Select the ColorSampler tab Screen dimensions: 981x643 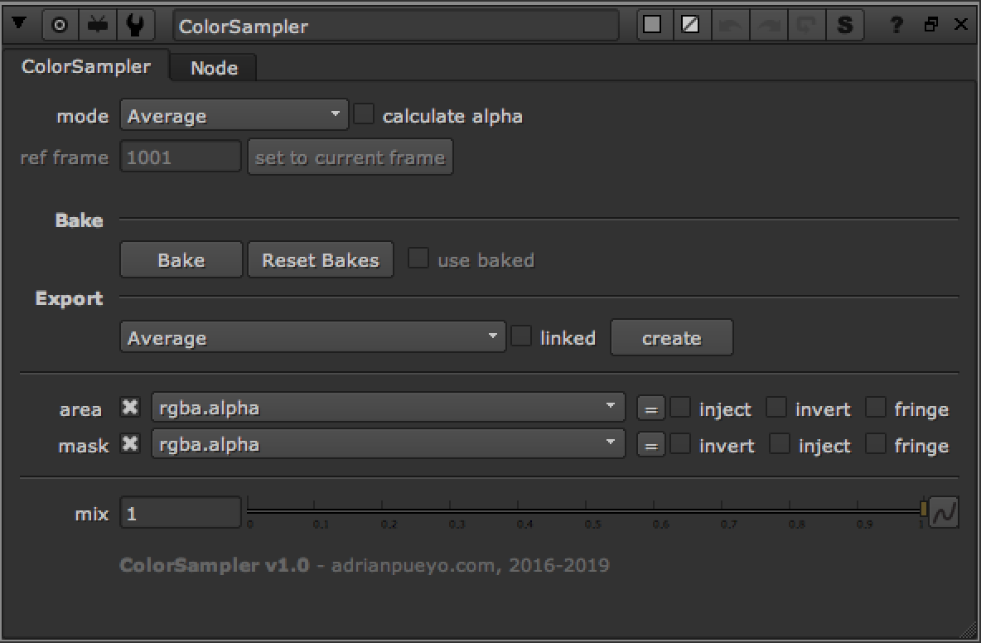coord(85,65)
